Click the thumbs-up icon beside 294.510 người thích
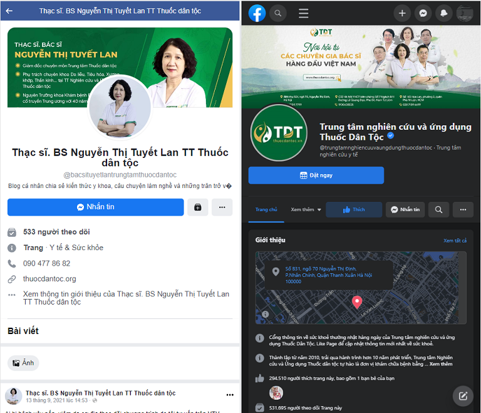Screen dimensions: 481x413 coord(259,379)
